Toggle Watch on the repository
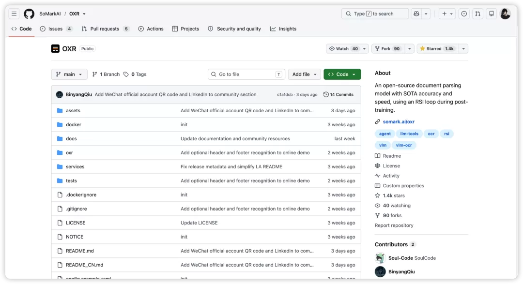 click(343, 49)
